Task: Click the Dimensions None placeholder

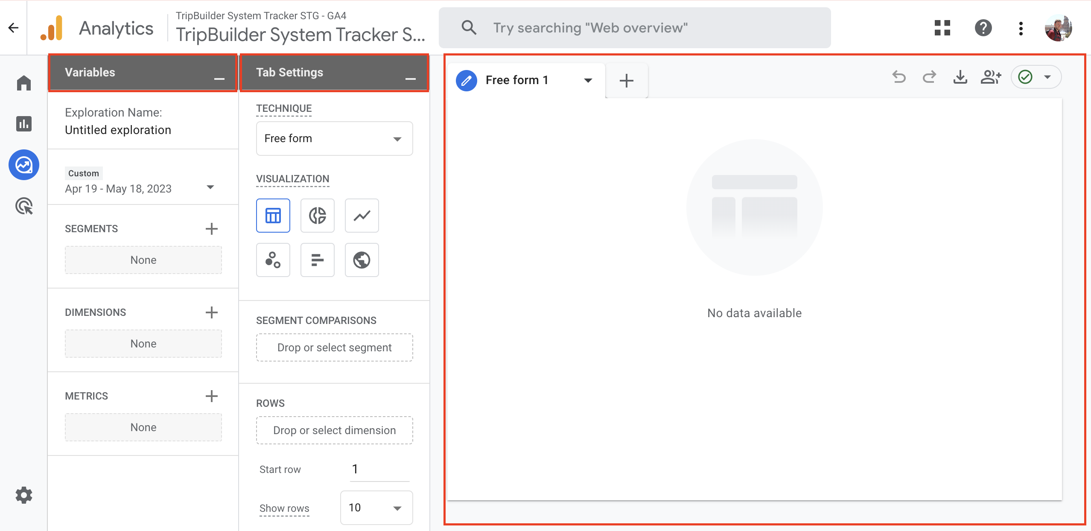Action: [143, 344]
